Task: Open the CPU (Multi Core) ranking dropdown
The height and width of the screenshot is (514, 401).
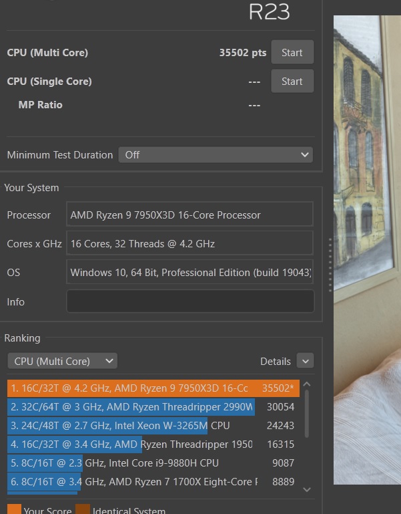Action: pos(62,361)
